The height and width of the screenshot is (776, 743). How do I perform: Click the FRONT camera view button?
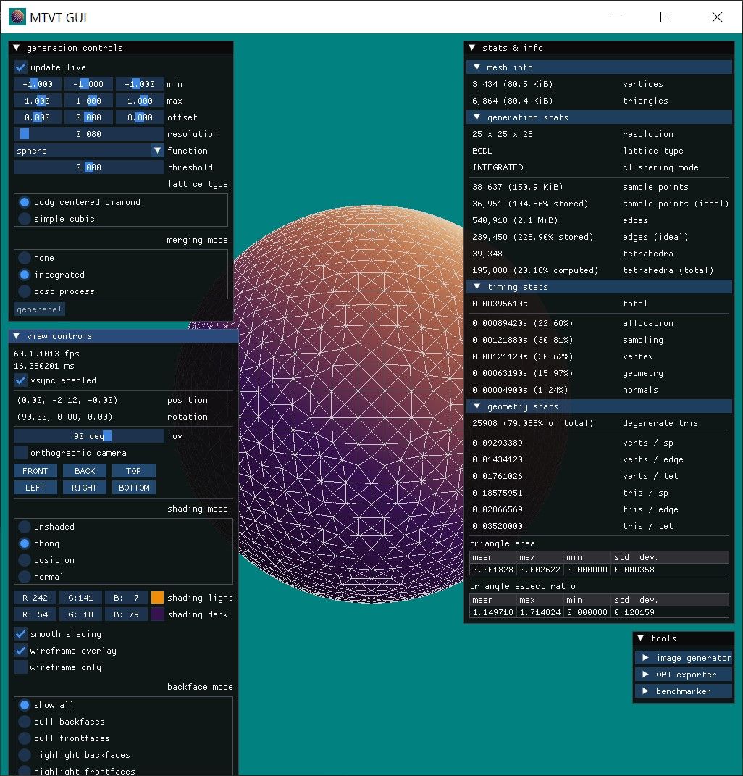click(x=35, y=471)
